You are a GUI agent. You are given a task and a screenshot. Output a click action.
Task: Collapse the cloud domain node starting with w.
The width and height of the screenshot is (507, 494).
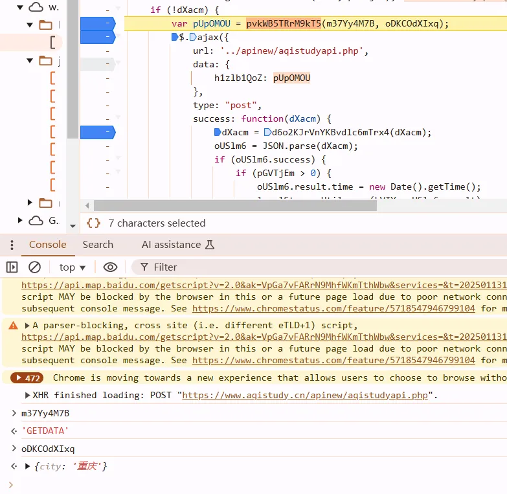click(20, 7)
